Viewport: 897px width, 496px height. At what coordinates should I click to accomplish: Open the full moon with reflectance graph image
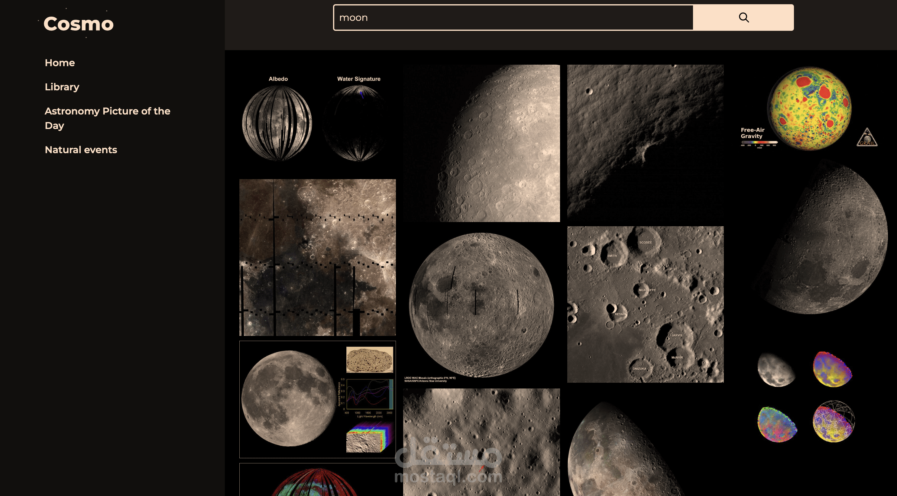click(x=317, y=399)
